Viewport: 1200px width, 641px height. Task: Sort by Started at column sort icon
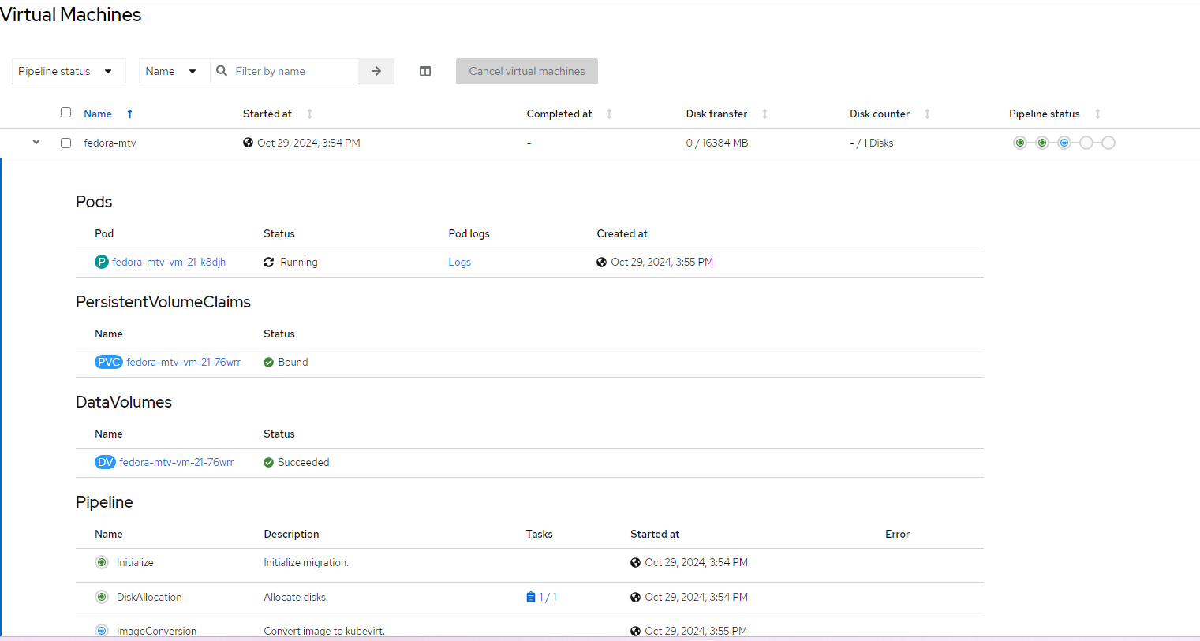(x=309, y=114)
